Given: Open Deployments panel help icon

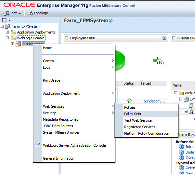Looking at the screenshot, I should (x=164, y=38).
